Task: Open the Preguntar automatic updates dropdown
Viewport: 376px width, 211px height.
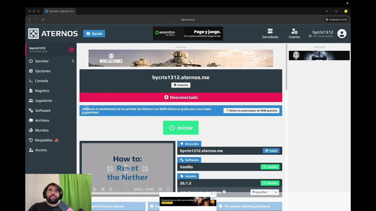Action: 265,192
